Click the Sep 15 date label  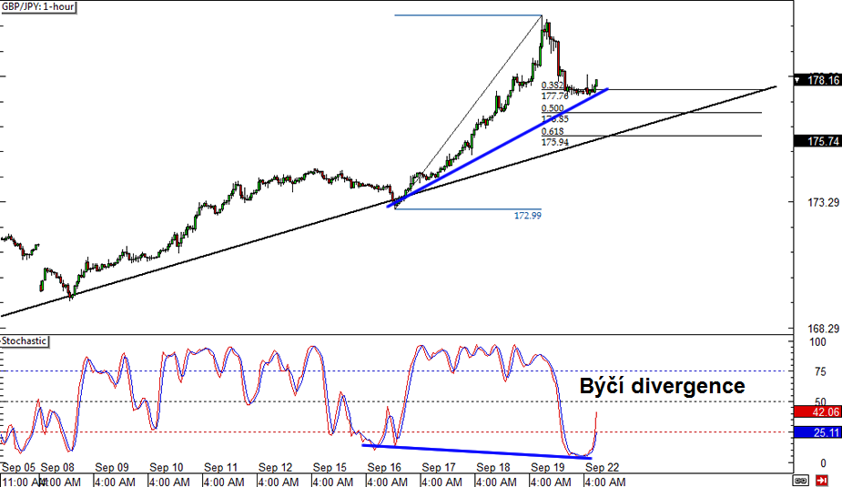330,468
